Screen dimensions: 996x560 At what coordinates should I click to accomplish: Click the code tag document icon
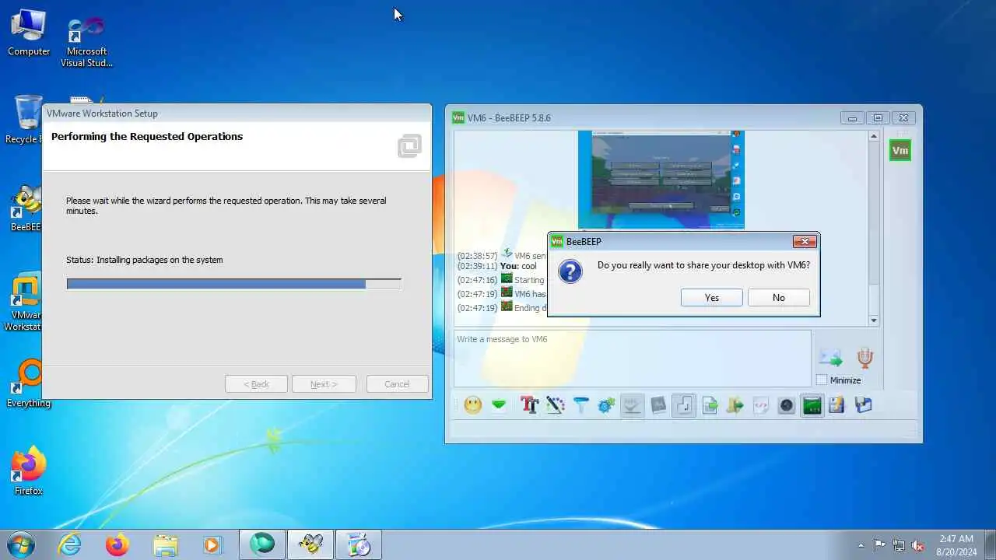click(x=761, y=405)
